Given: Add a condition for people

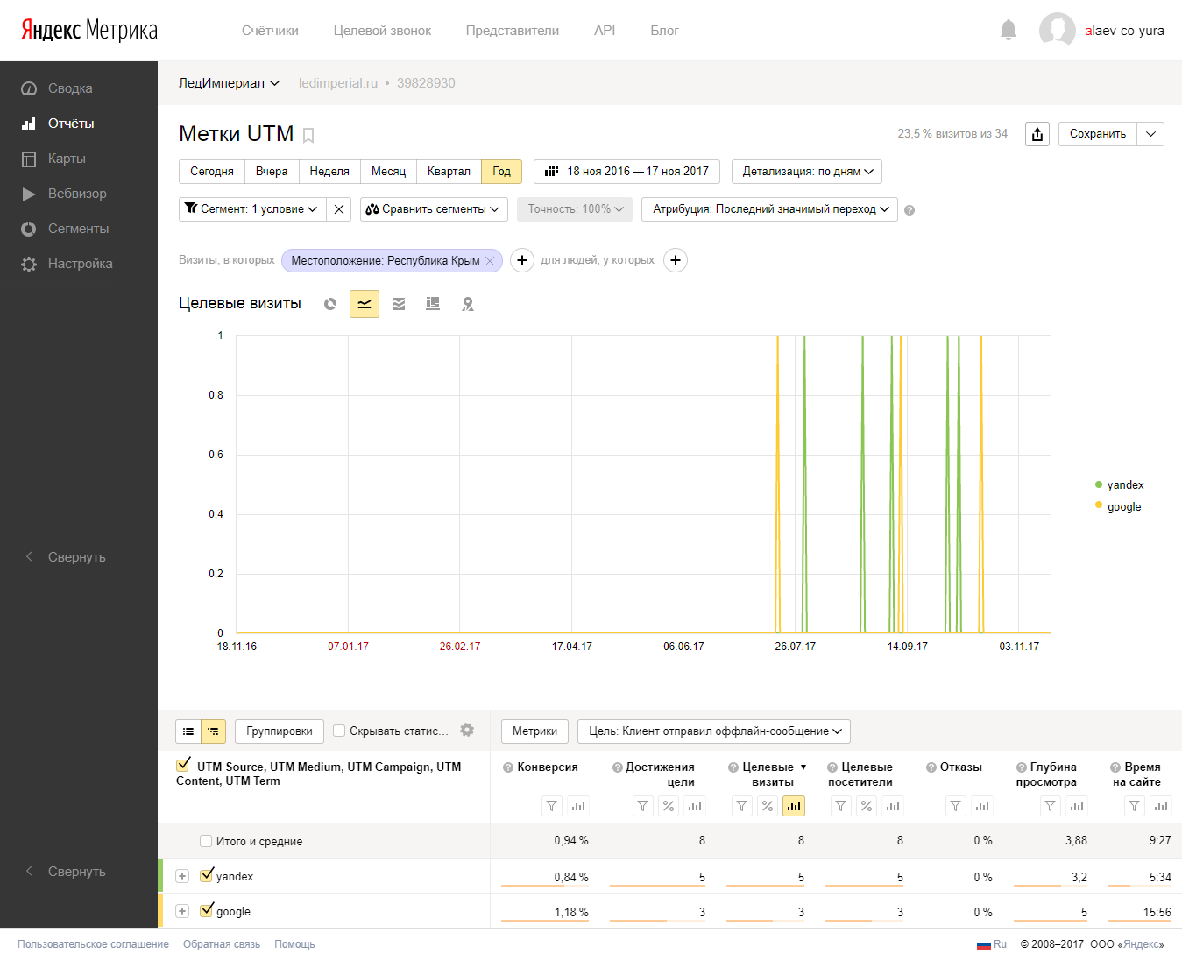Looking at the screenshot, I should [676, 260].
